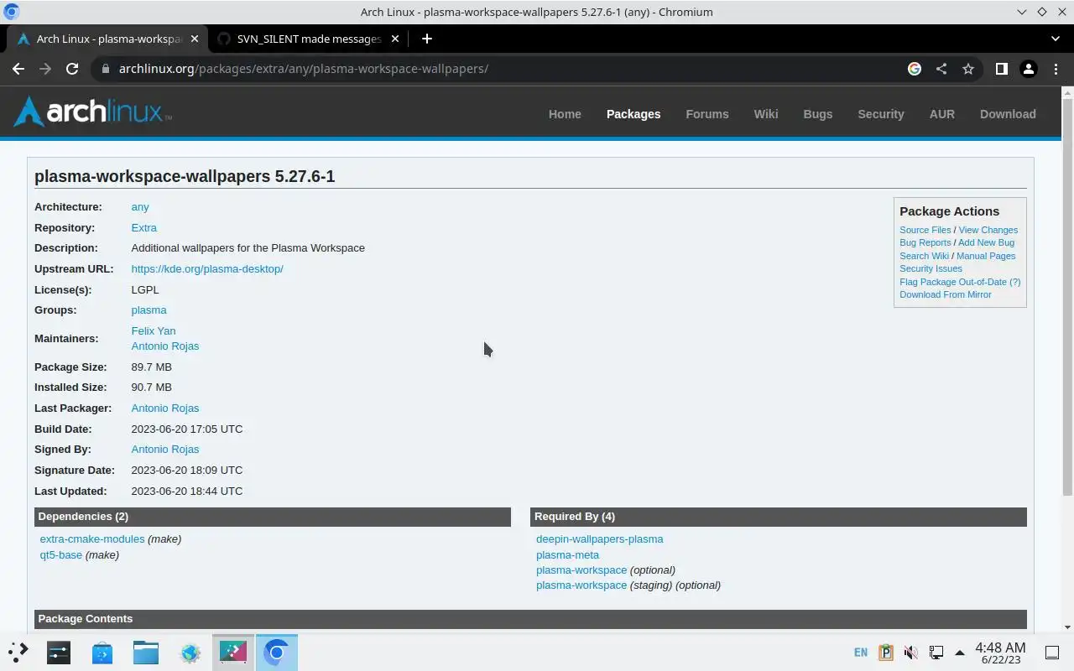Open Source Files in Package Actions
The height and width of the screenshot is (671, 1074).
tap(925, 230)
